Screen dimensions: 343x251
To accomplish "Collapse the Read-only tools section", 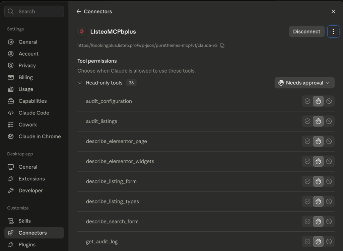I will point(80,83).
